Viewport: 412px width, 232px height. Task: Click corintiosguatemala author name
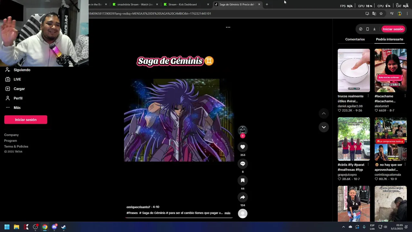(x=388, y=175)
